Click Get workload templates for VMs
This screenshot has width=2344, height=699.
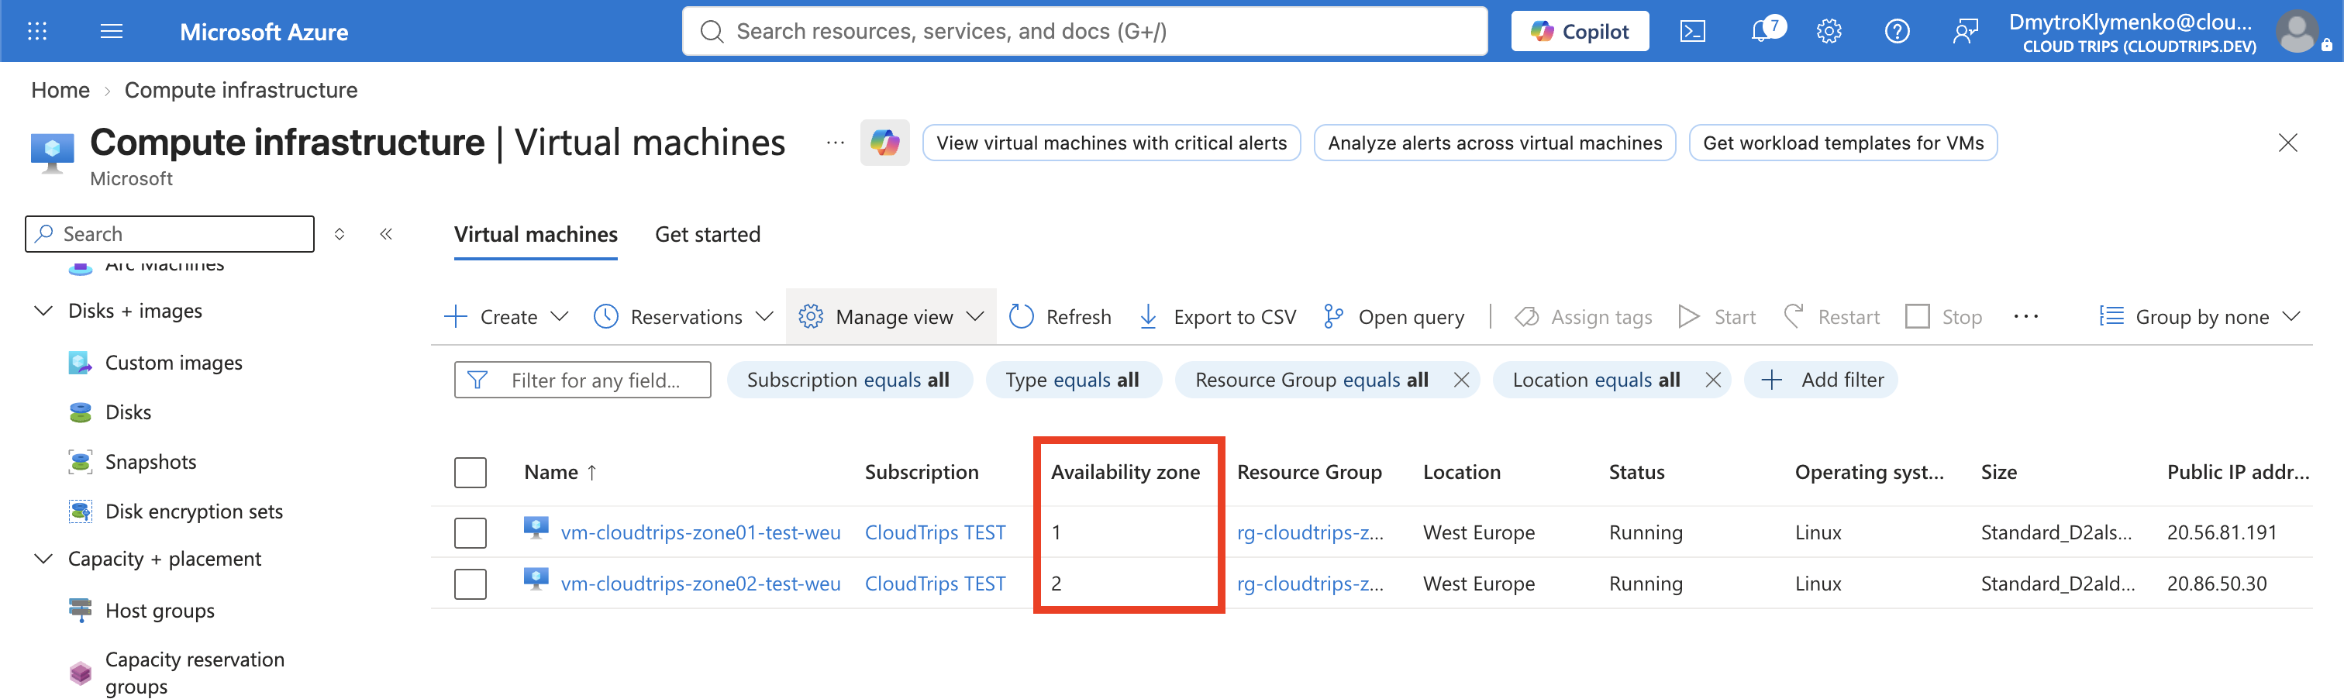coord(1842,143)
